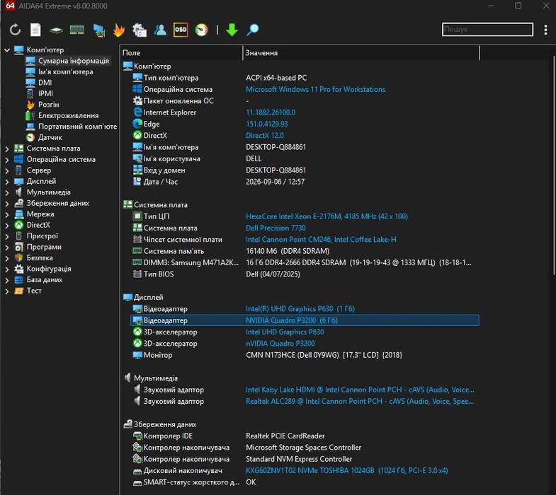
Task: Click the computer monitor diagnostics toolbar icon
Action: point(99,30)
